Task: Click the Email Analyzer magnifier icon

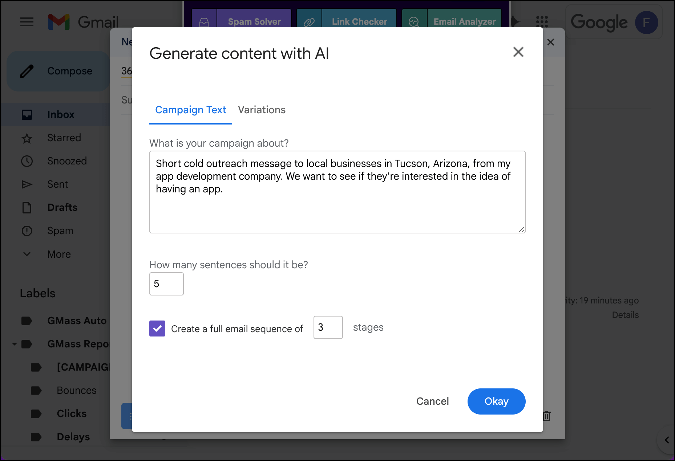Action: click(x=414, y=22)
